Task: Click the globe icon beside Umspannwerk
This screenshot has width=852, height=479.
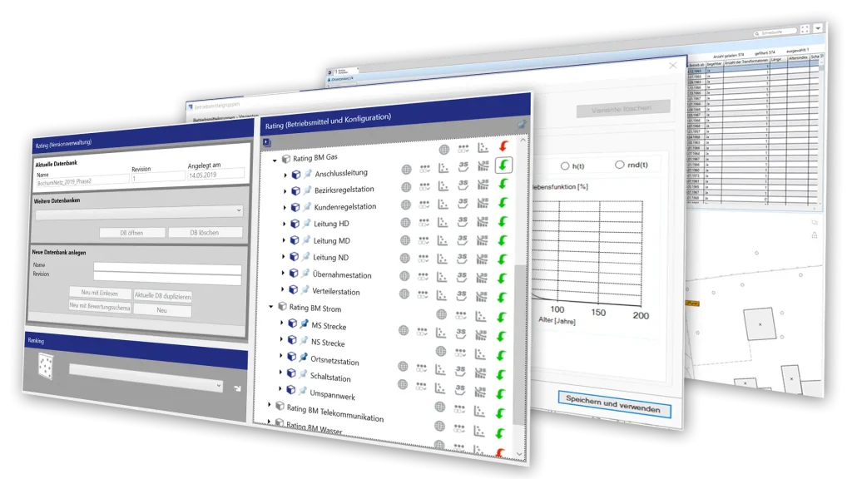Action: [402, 384]
